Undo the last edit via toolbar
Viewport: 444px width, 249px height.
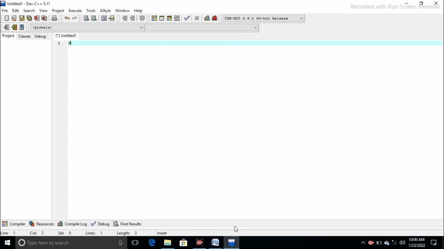coord(67,18)
